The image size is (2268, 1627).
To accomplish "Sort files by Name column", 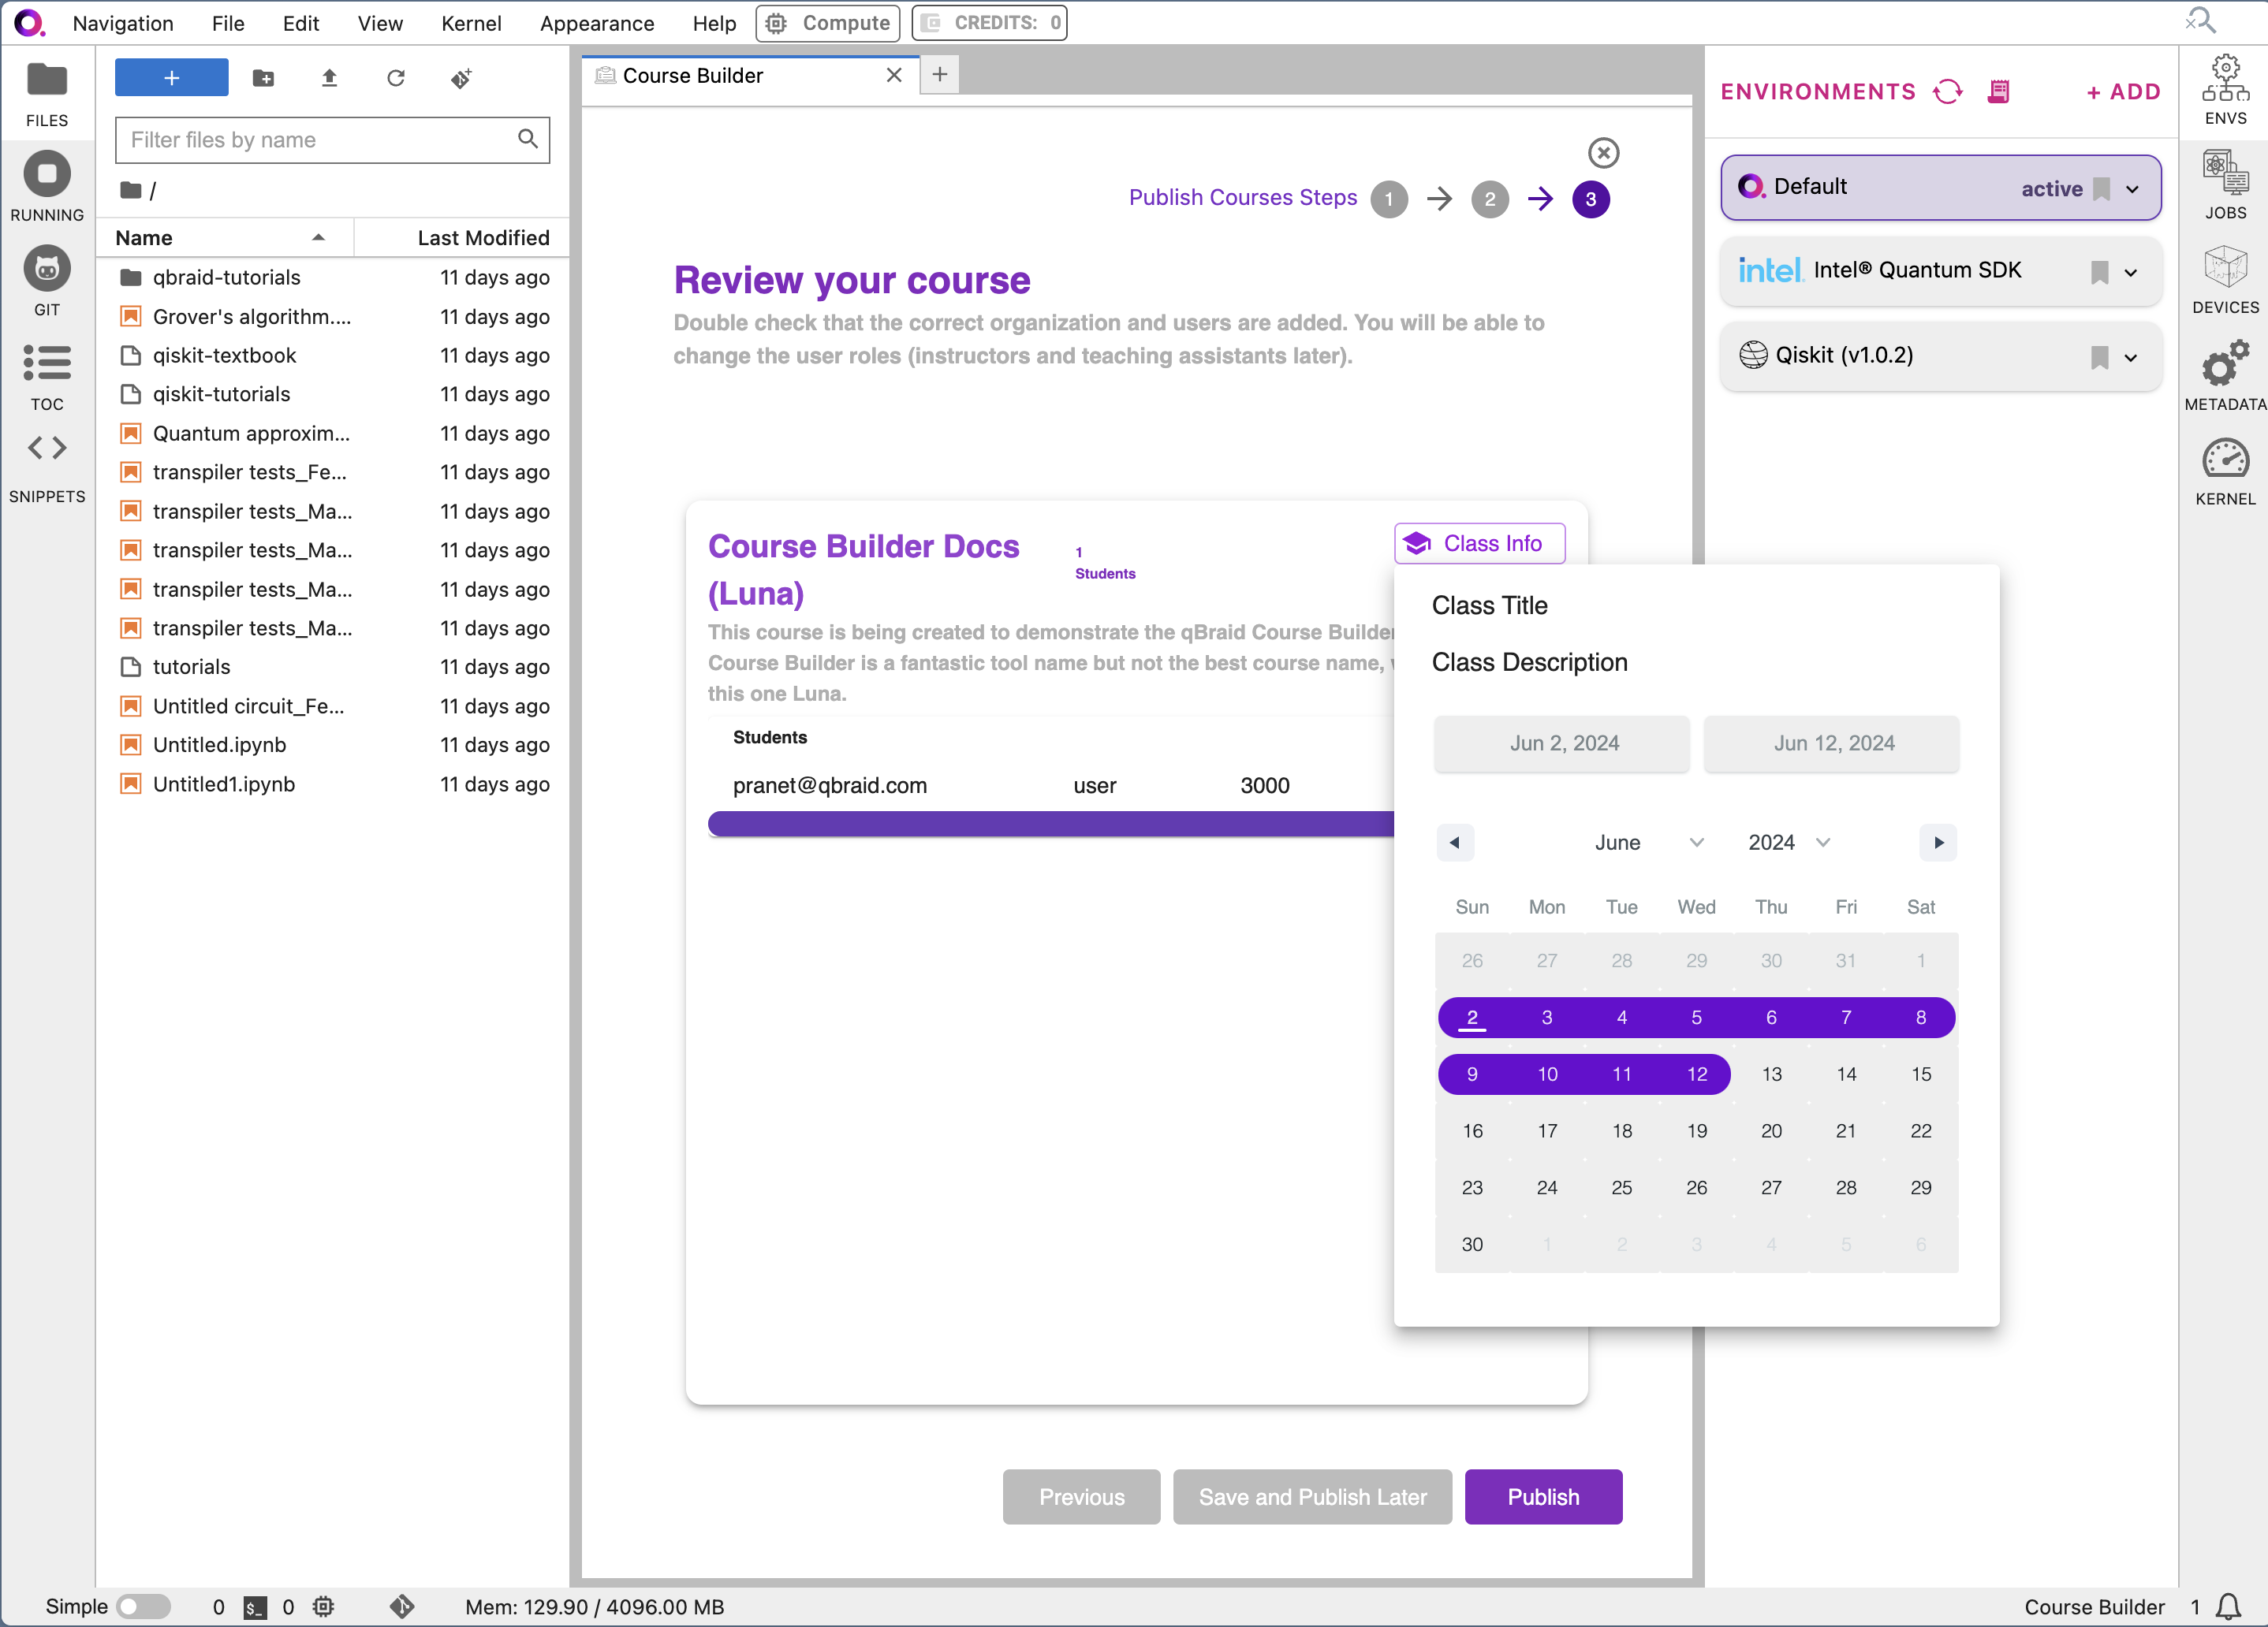I will click(224, 238).
